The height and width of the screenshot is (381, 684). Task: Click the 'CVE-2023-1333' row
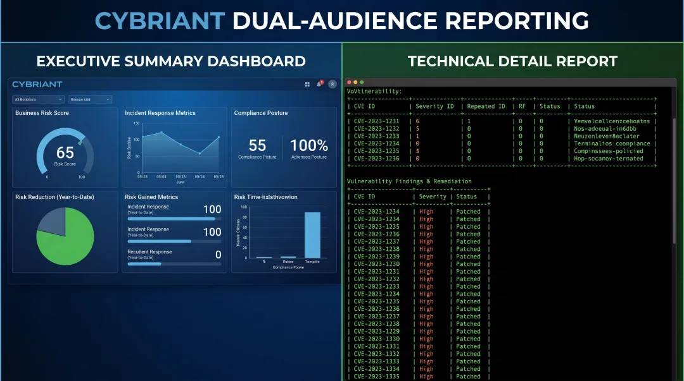point(419,361)
